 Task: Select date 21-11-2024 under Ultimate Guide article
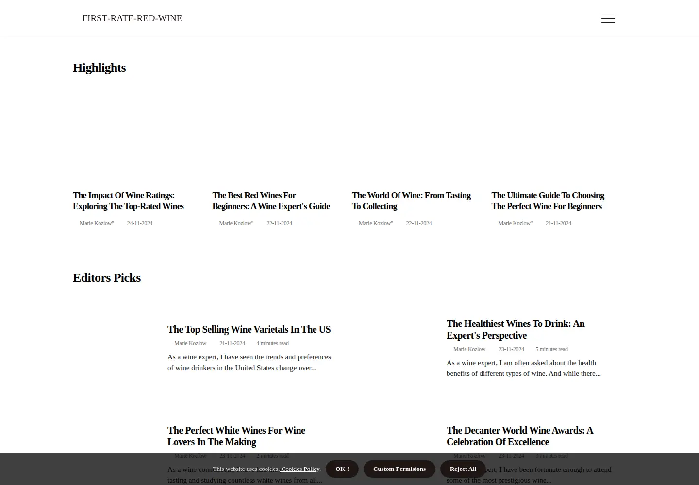558,223
